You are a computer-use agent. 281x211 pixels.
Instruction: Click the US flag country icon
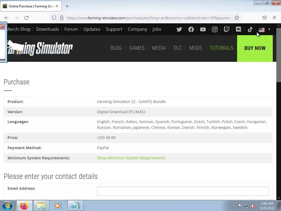[x=262, y=30]
